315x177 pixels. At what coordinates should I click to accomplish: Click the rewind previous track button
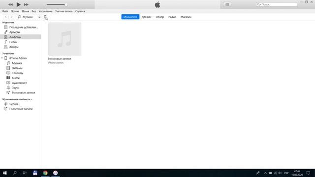[x=10, y=4]
